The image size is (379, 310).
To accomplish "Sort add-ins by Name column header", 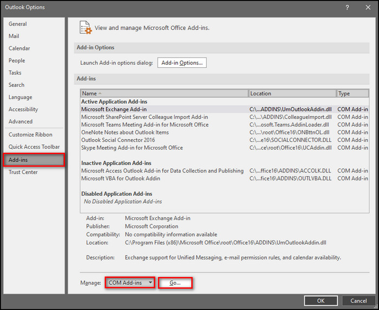I will point(164,94).
